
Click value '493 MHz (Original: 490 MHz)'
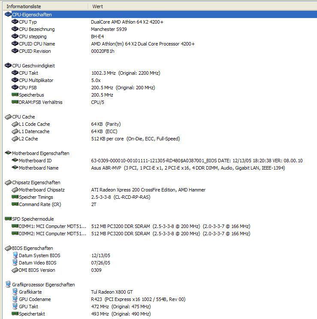pyautogui.click(x=121, y=314)
